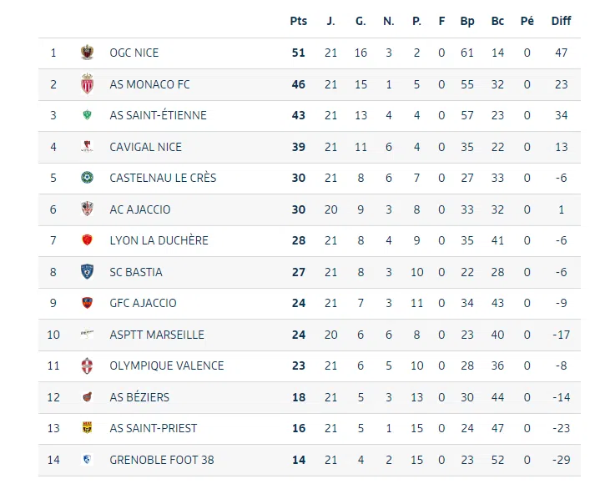
Task: Sort the table by the Pts column header
Action: tap(299, 21)
